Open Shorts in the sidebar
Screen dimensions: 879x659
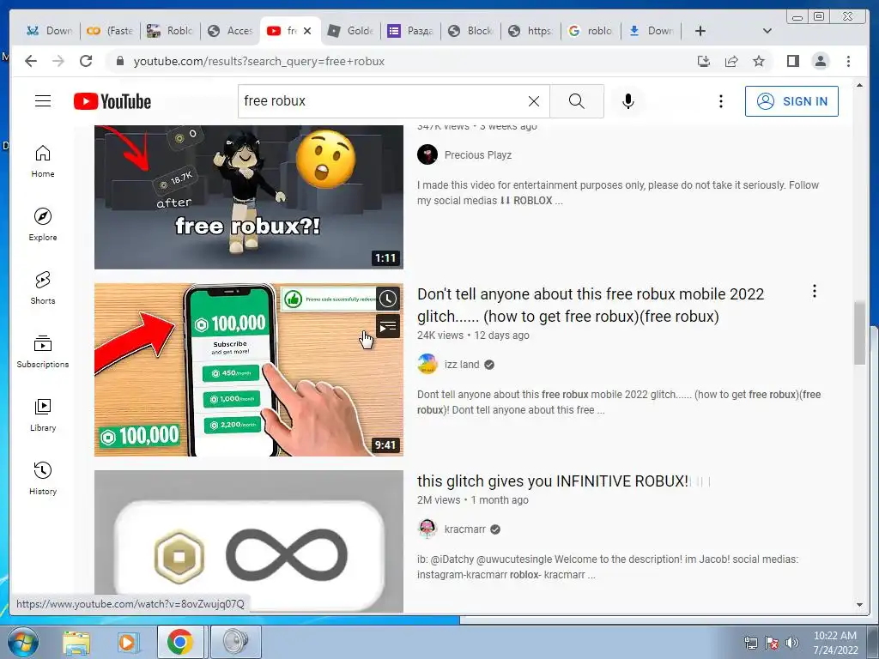coord(43,288)
